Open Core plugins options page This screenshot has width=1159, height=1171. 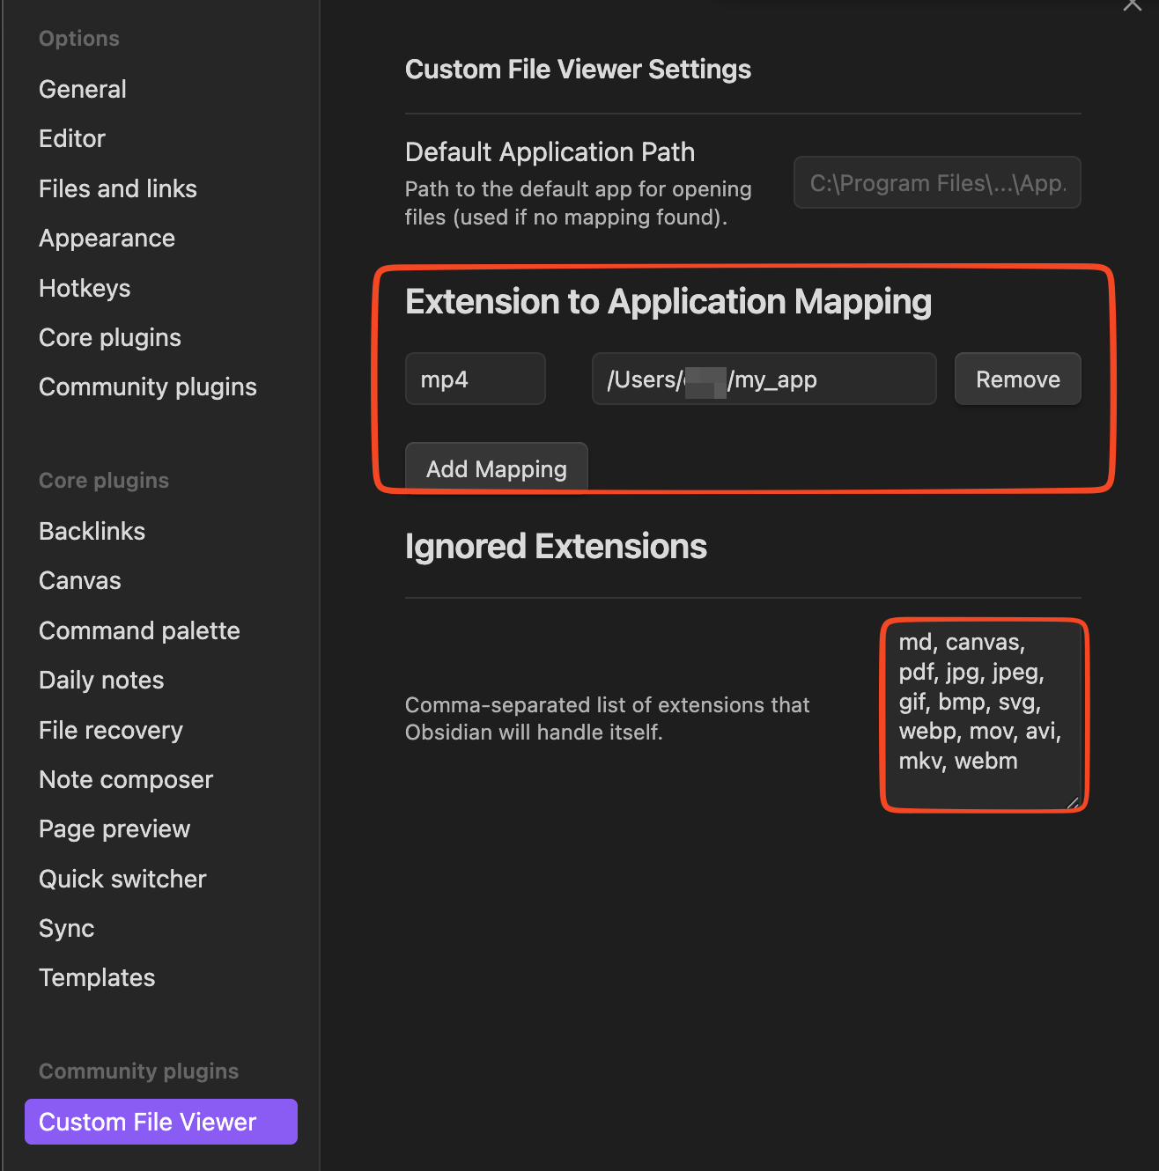click(x=110, y=337)
